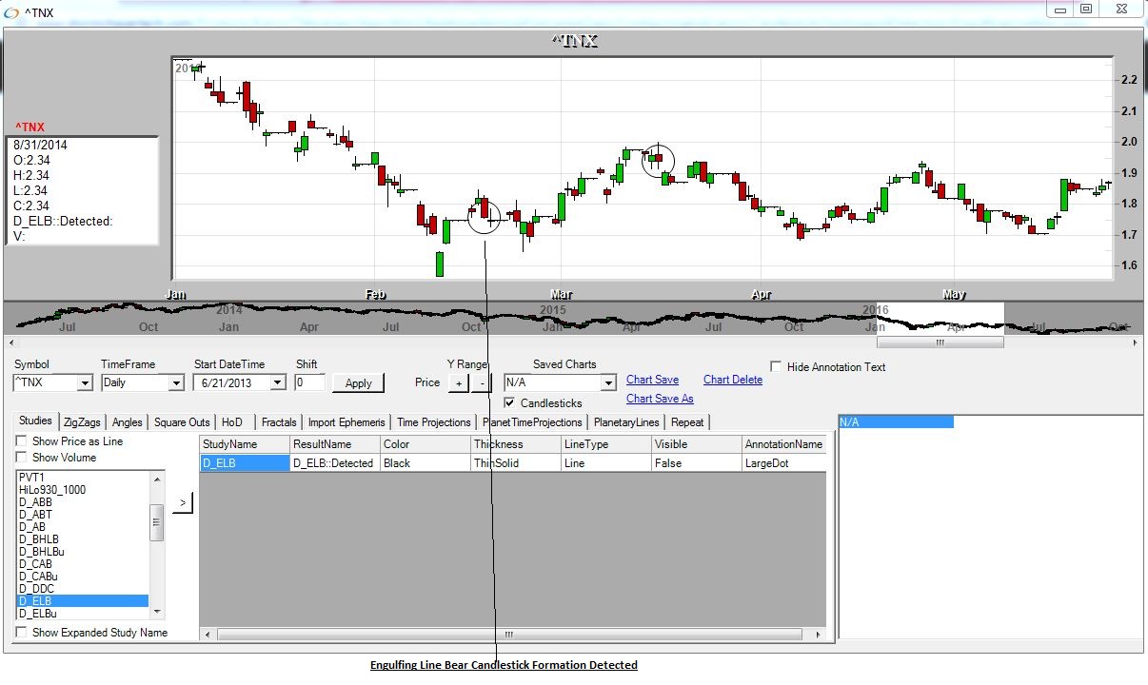Uncheck the Candlesticks checkbox
Viewport: 1148px width, 685px height.
(509, 403)
